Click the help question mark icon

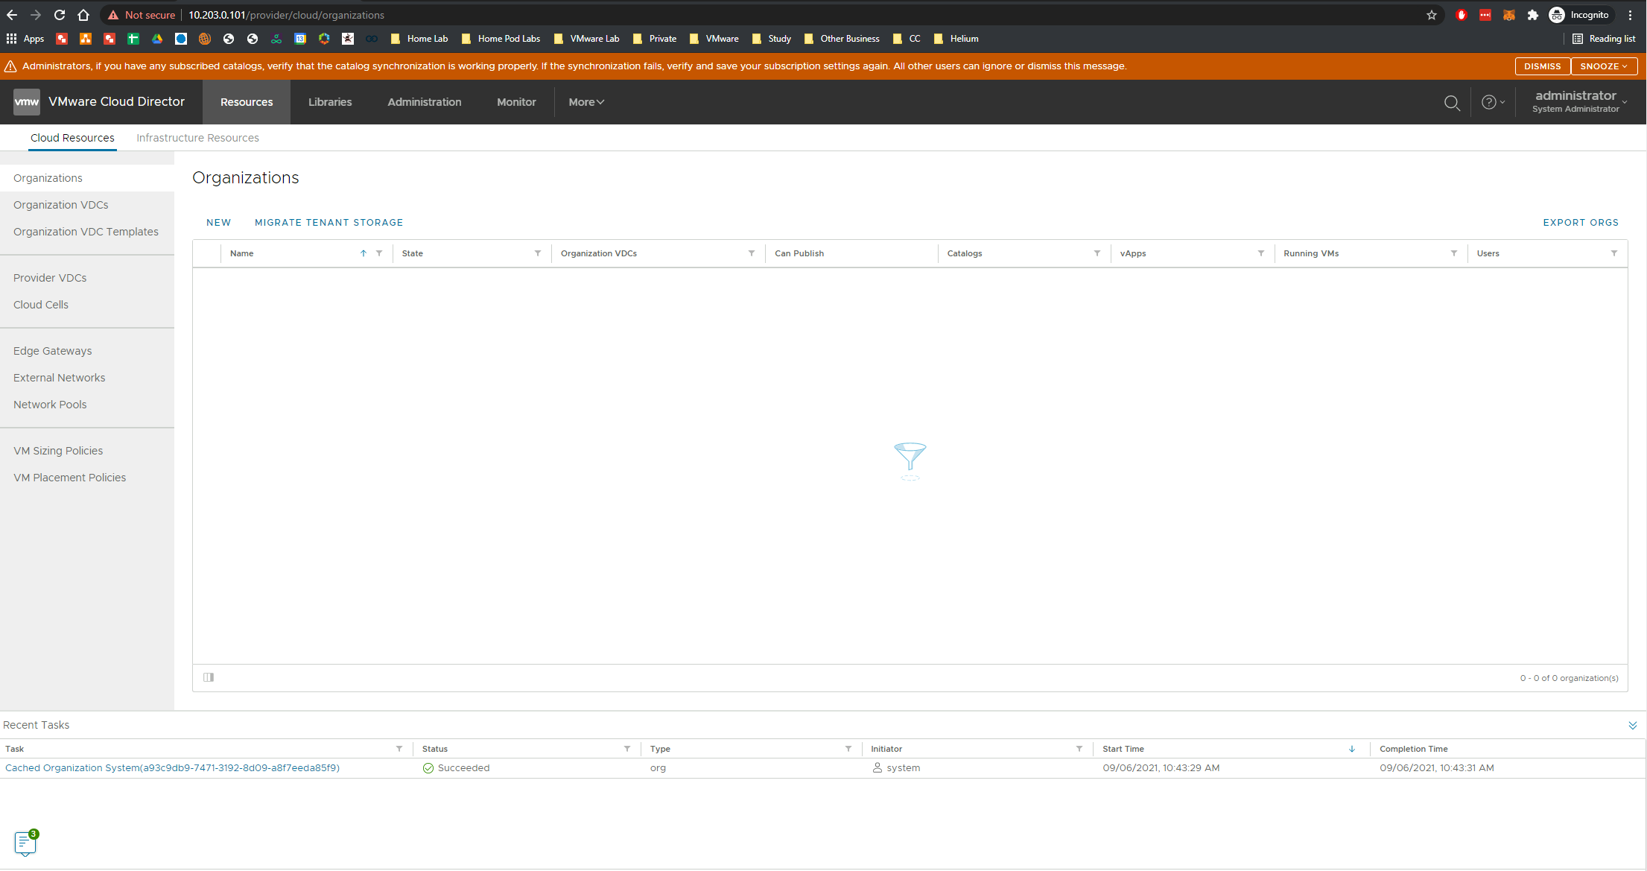1488,103
